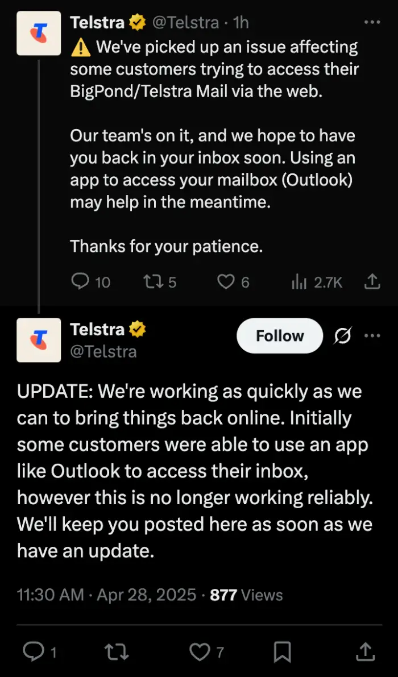Open more options next to Follow button

[x=372, y=335]
